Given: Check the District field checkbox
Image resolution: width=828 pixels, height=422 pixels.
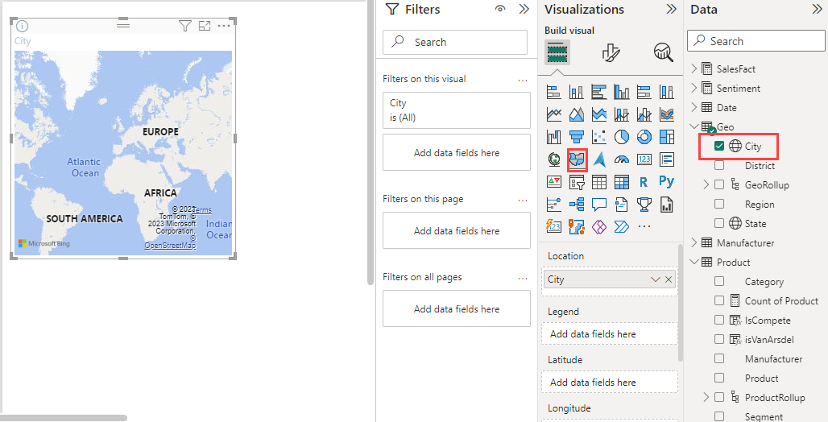Looking at the screenshot, I should point(719,165).
